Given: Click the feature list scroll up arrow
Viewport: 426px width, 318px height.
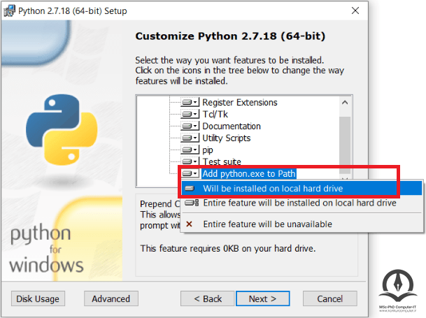Looking at the screenshot, I should point(345,102).
